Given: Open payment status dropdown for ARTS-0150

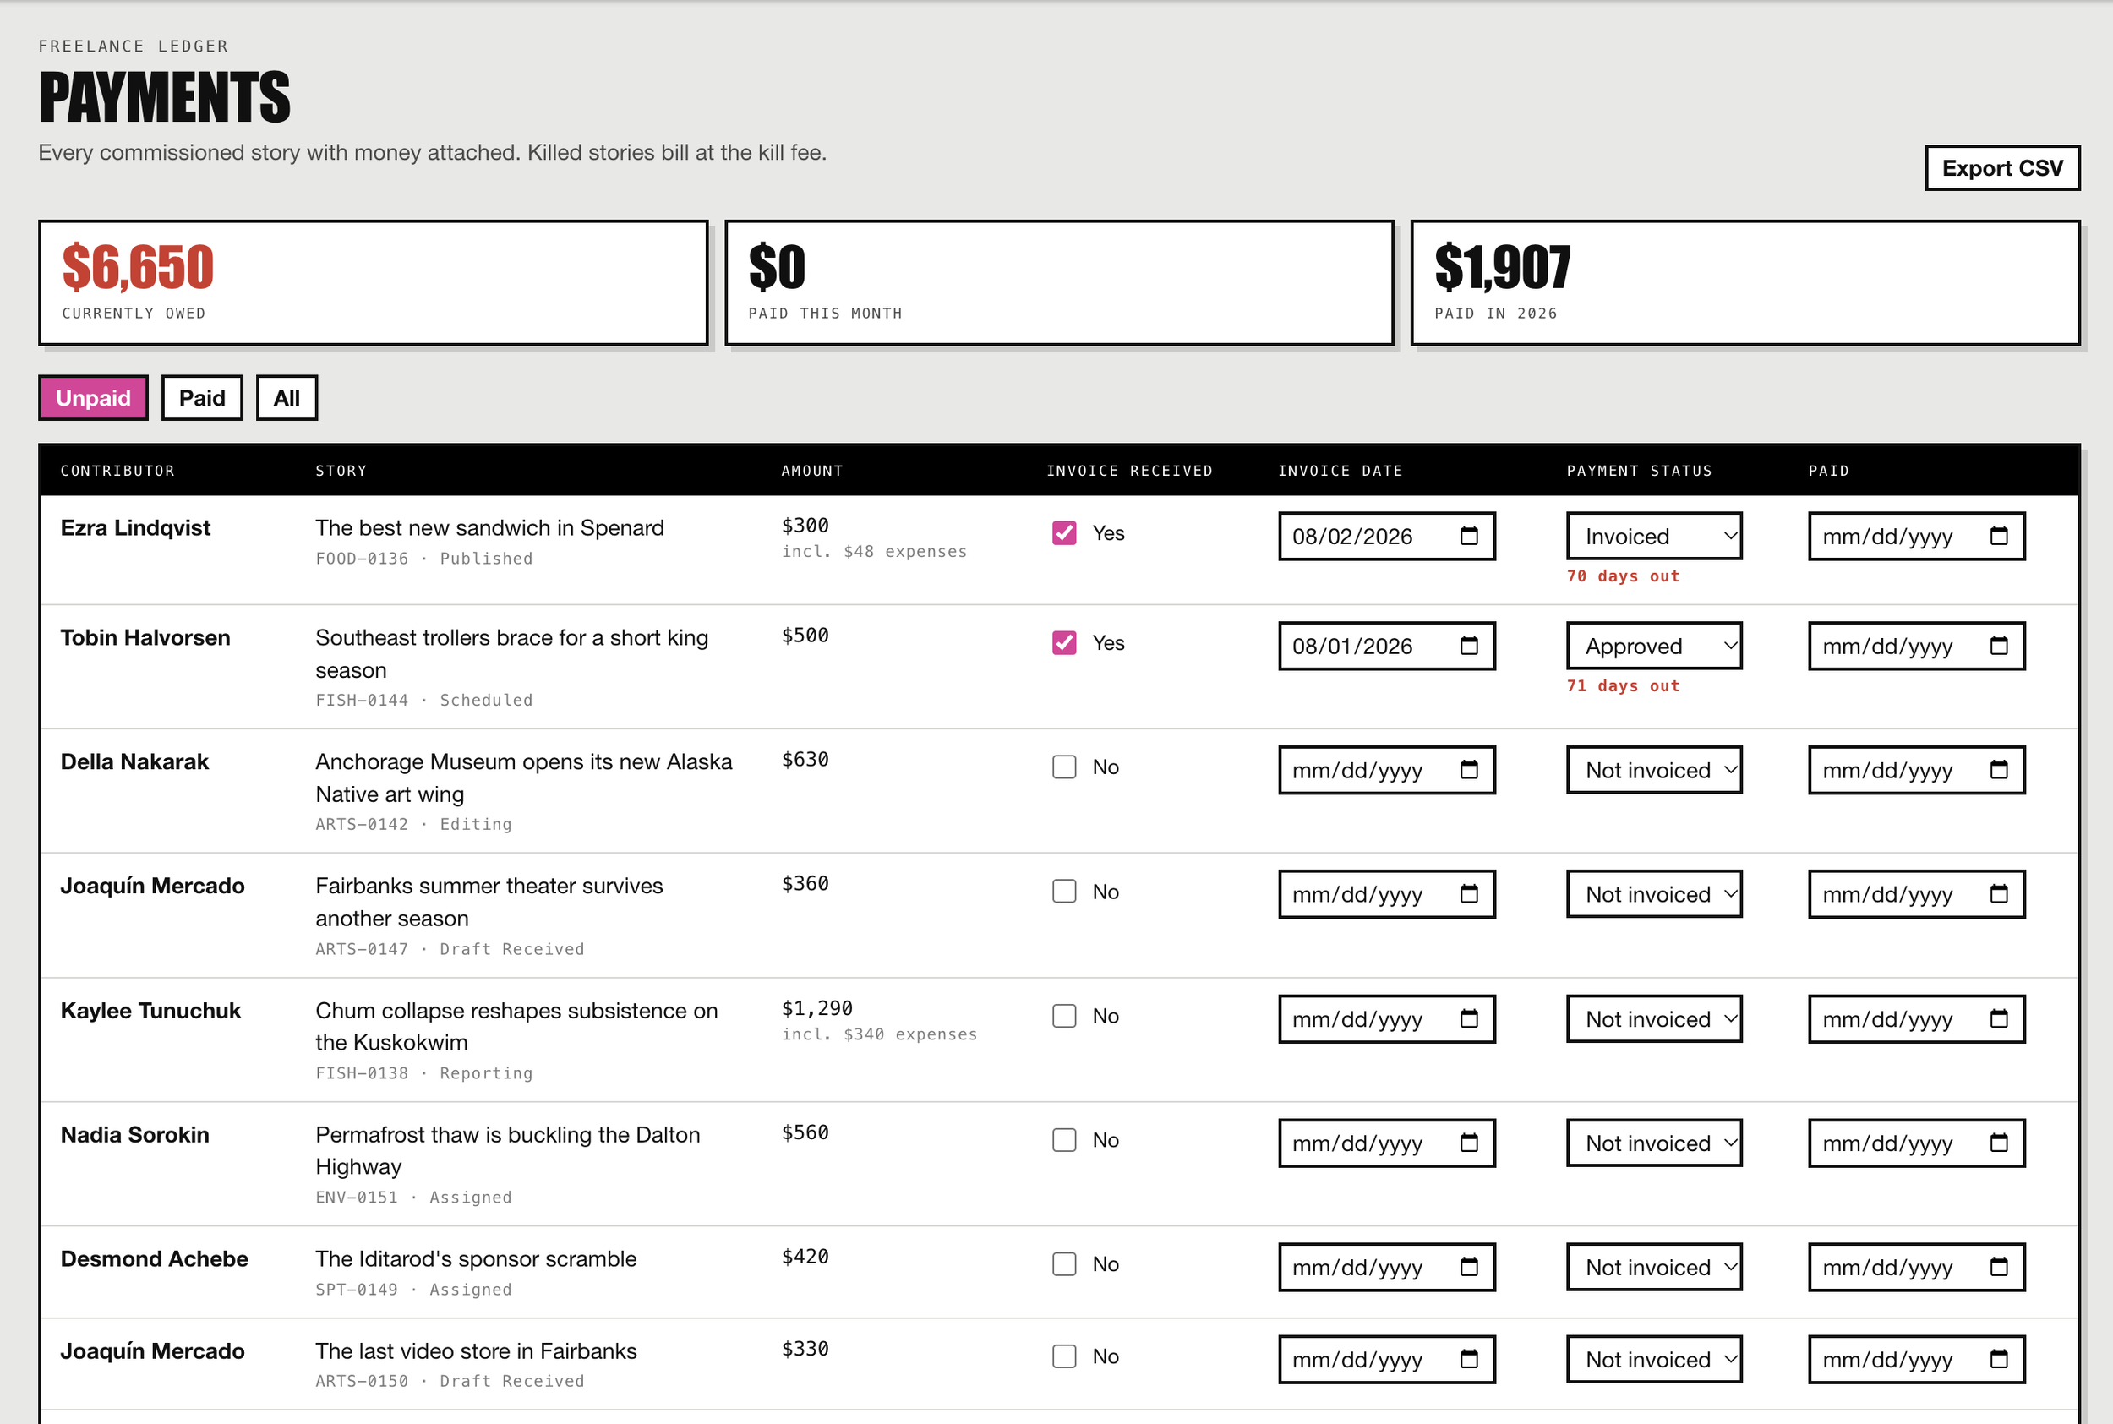Looking at the screenshot, I should pos(1653,1360).
